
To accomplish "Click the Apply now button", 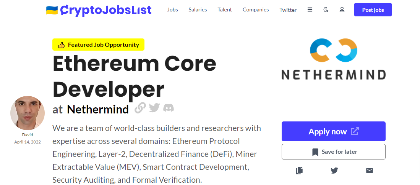I will (334, 131).
